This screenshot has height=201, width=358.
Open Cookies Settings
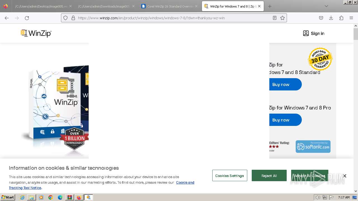coord(230,176)
